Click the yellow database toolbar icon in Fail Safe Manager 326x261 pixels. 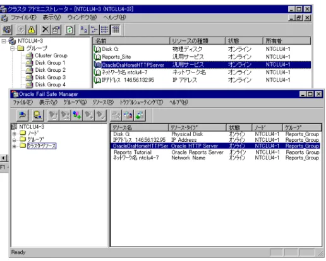click(38, 115)
